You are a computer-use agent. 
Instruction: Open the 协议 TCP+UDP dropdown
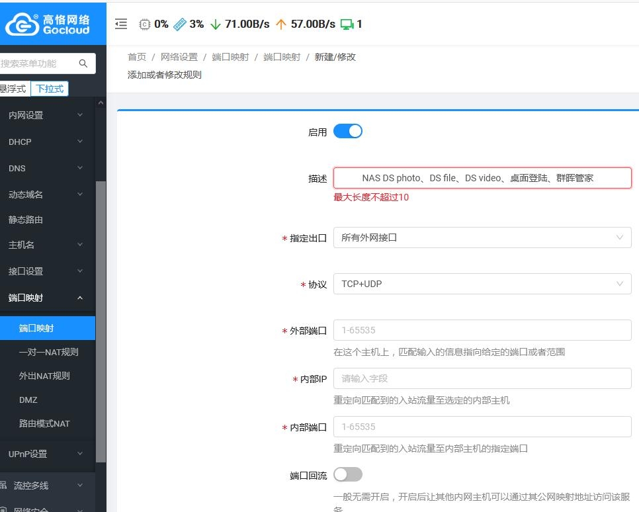(x=482, y=284)
